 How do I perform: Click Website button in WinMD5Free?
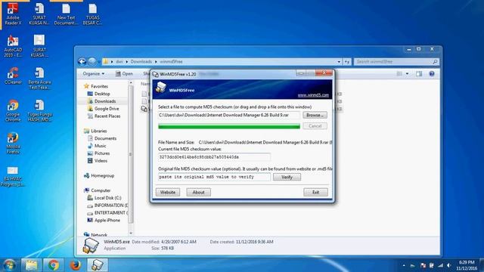tap(168, 192)
